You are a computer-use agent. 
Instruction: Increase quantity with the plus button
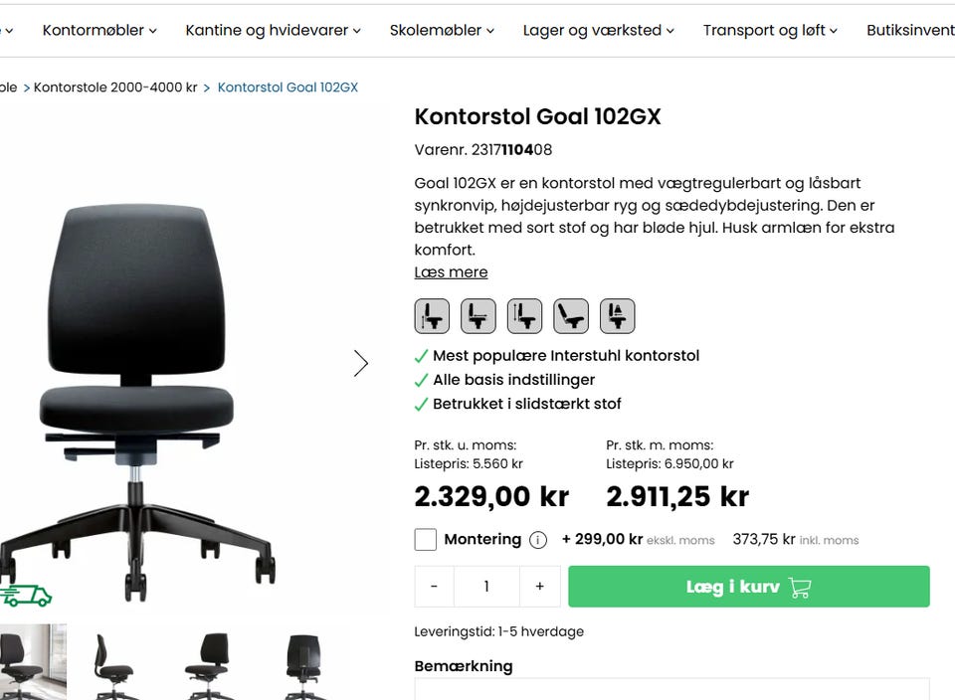pyautogui.click(x=539, y=587)
